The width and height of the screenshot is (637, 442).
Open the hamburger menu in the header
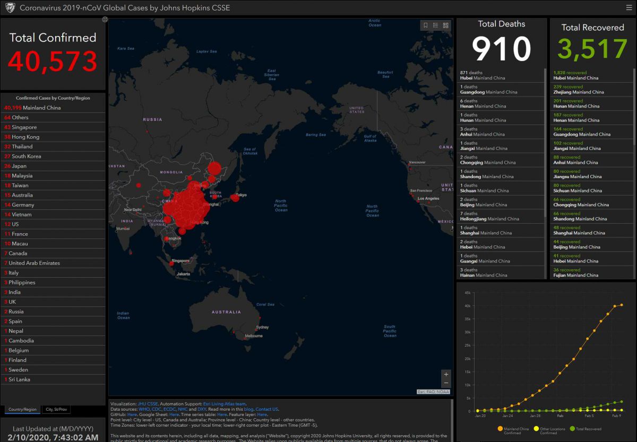[x=629, y=7]
